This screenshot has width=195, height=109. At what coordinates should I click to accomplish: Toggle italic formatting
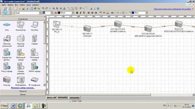pyautogui.click(x=80, y=13)
